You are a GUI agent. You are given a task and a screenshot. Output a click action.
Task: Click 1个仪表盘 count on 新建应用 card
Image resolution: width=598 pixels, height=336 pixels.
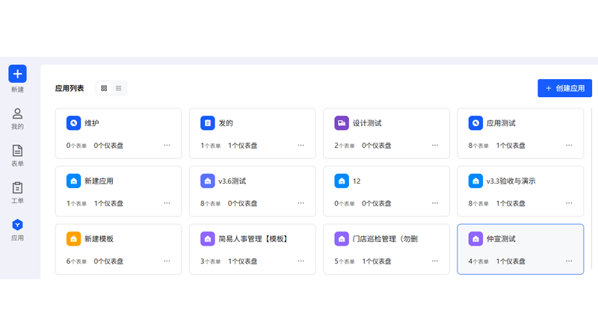pyautogui.click(x=108, y=203)
